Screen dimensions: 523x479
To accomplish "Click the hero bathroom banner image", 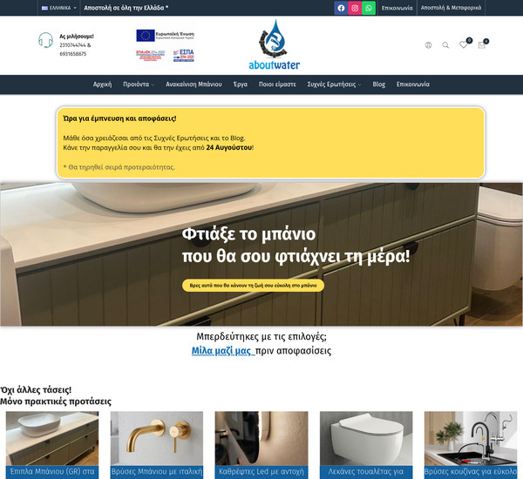I will pos(261,254).
